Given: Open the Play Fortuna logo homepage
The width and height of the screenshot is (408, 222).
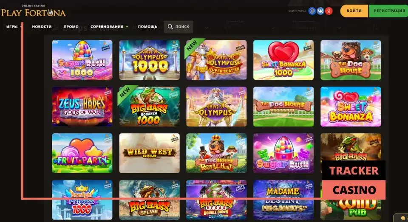Looking at the screenshot, I should [33, 11].
